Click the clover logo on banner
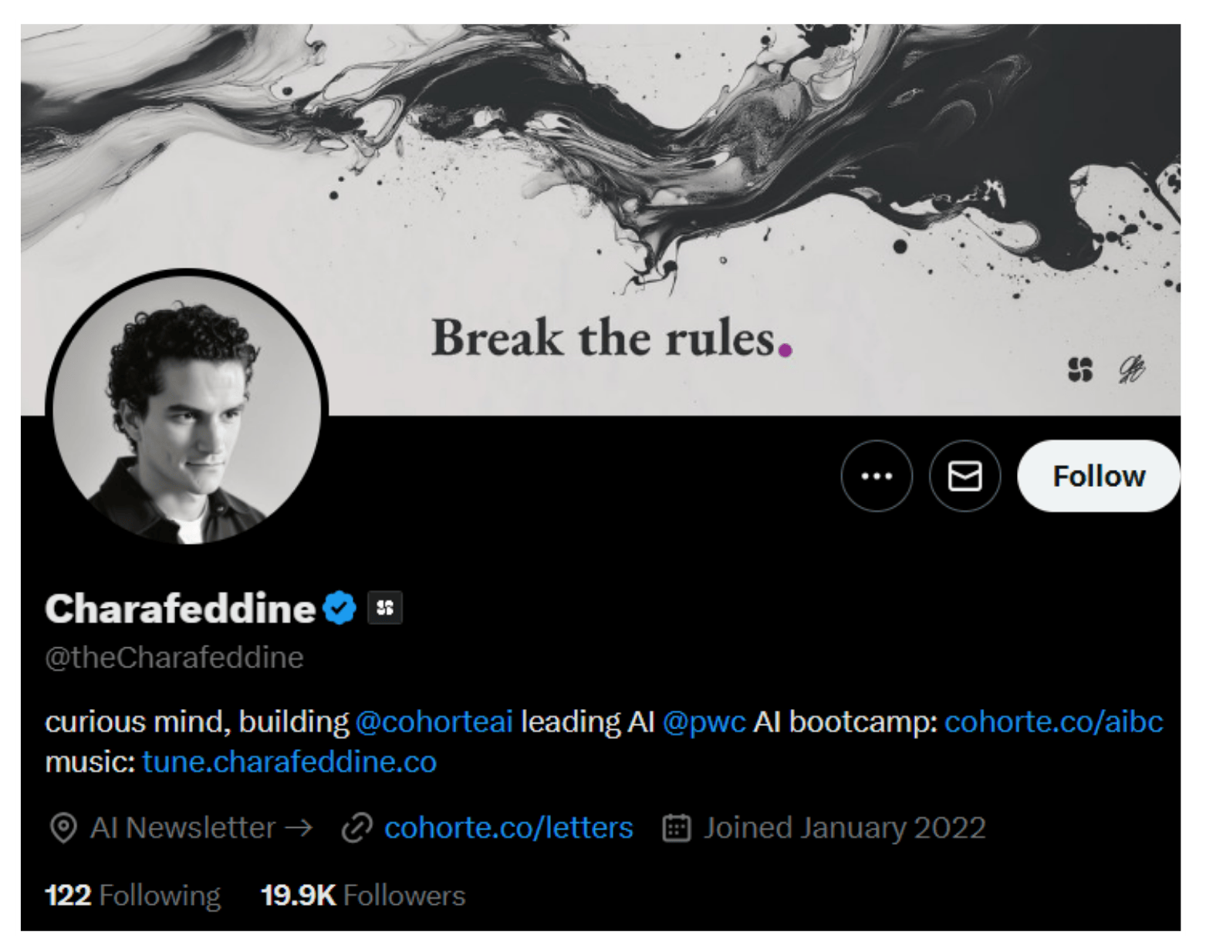1206x942 pixels. (x=1080, y=370)
